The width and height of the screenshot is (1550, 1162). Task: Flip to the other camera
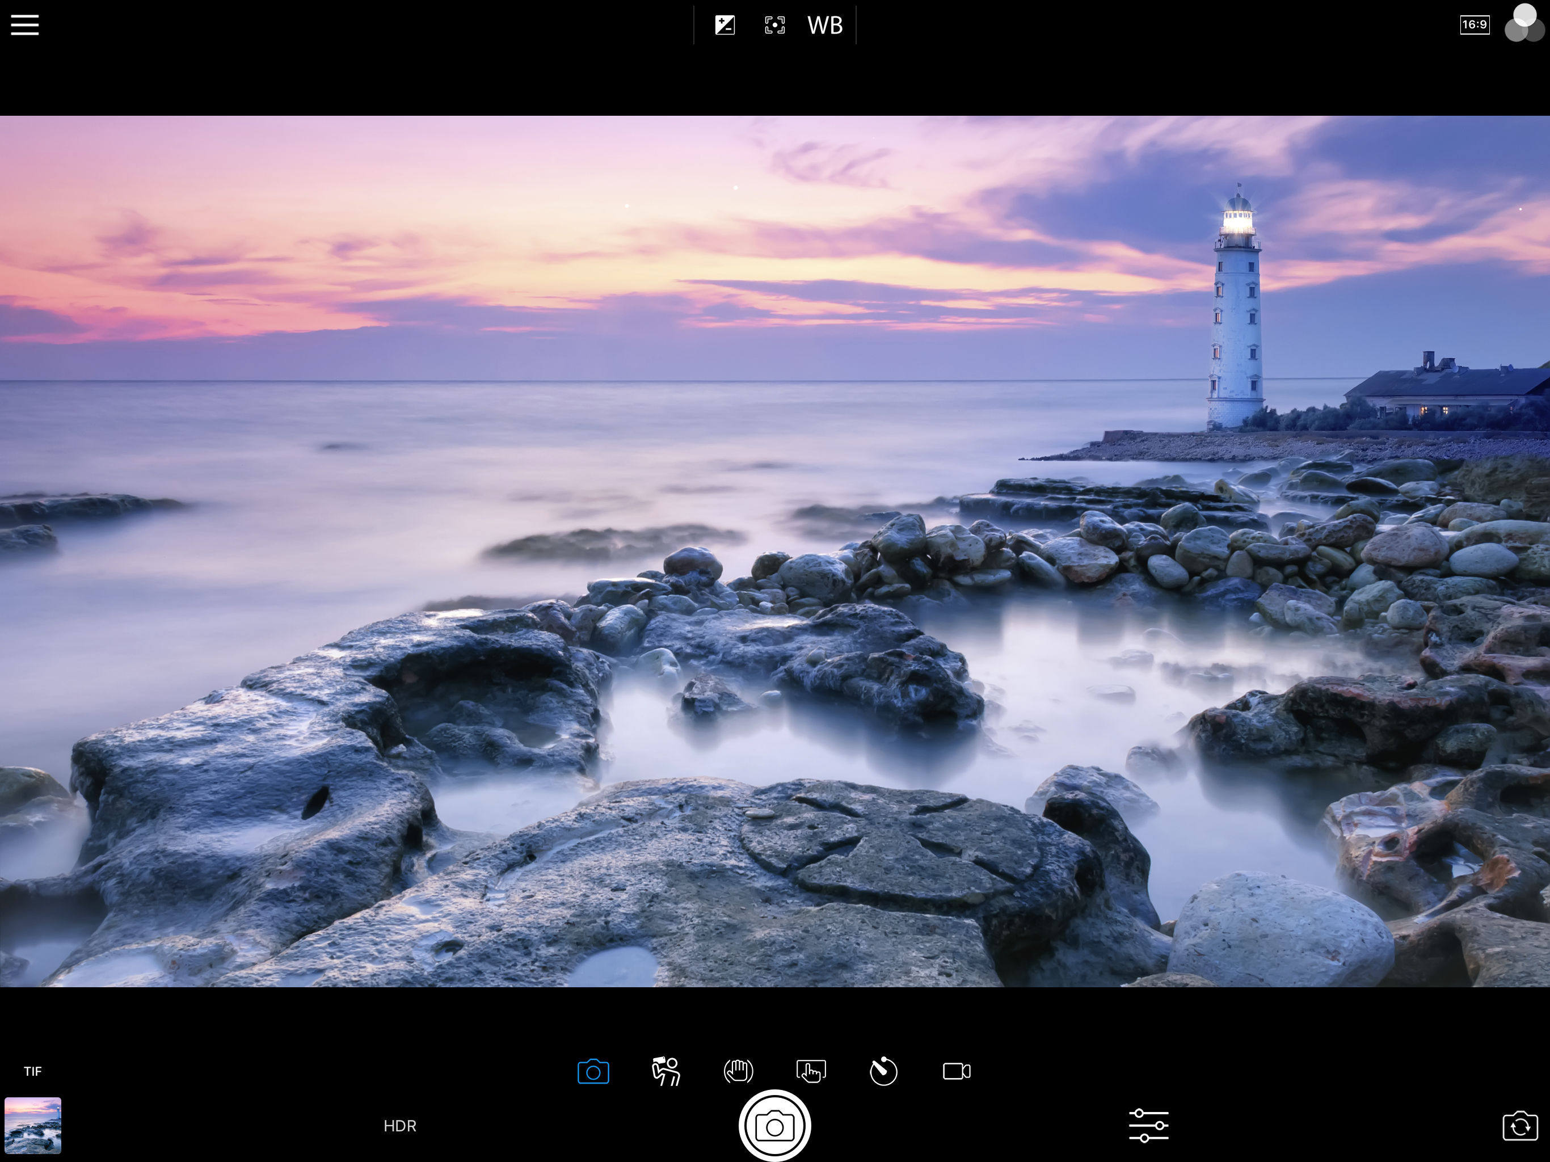[1519, 1126]
